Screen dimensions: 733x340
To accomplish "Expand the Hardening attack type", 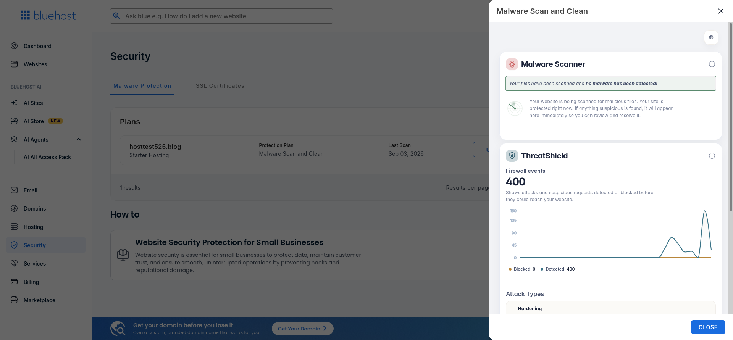I will coord(610,308).
